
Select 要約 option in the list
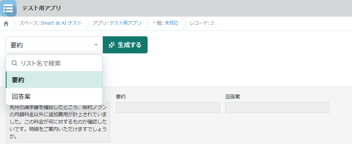[54, 80]
